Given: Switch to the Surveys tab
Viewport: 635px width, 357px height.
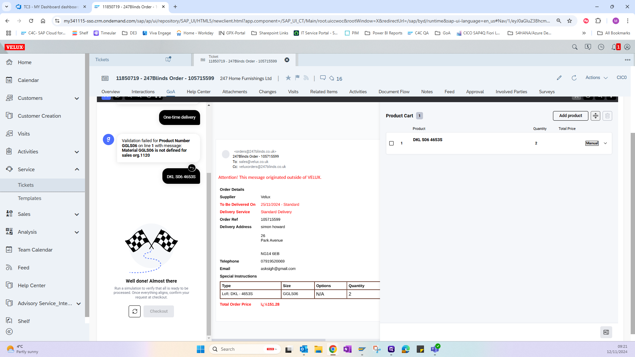Looking at the screenshot, I should 547,92.
